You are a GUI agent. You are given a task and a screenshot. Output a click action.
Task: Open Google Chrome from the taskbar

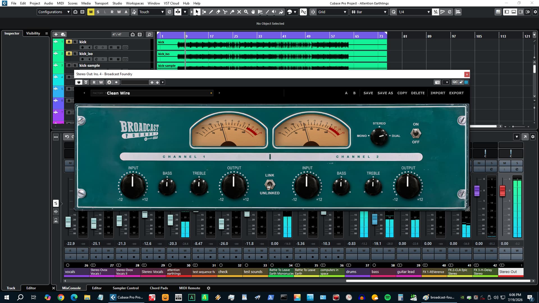(x=61, y=297)
